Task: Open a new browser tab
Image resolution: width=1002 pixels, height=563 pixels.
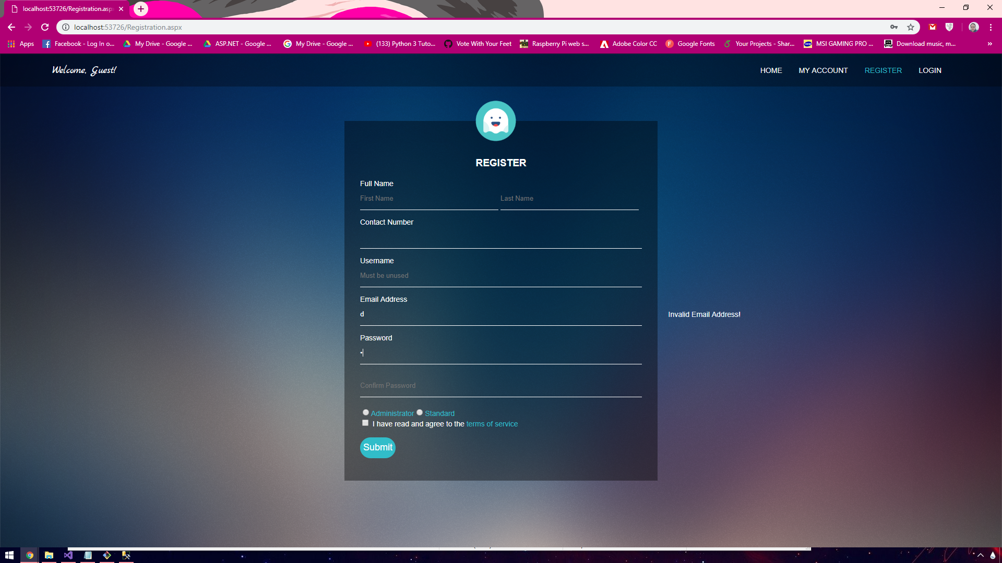Action: (141, 9)
